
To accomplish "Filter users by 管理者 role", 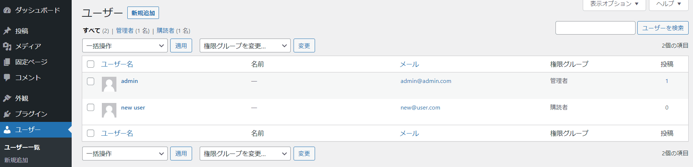I will [125, 31].
